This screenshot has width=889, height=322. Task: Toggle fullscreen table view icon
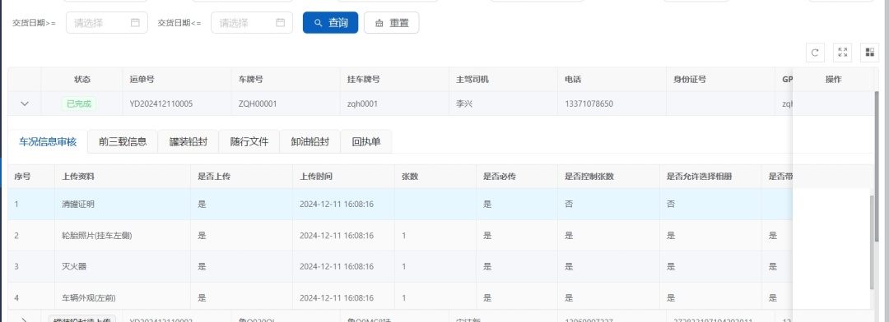click(x=843, y=53)
